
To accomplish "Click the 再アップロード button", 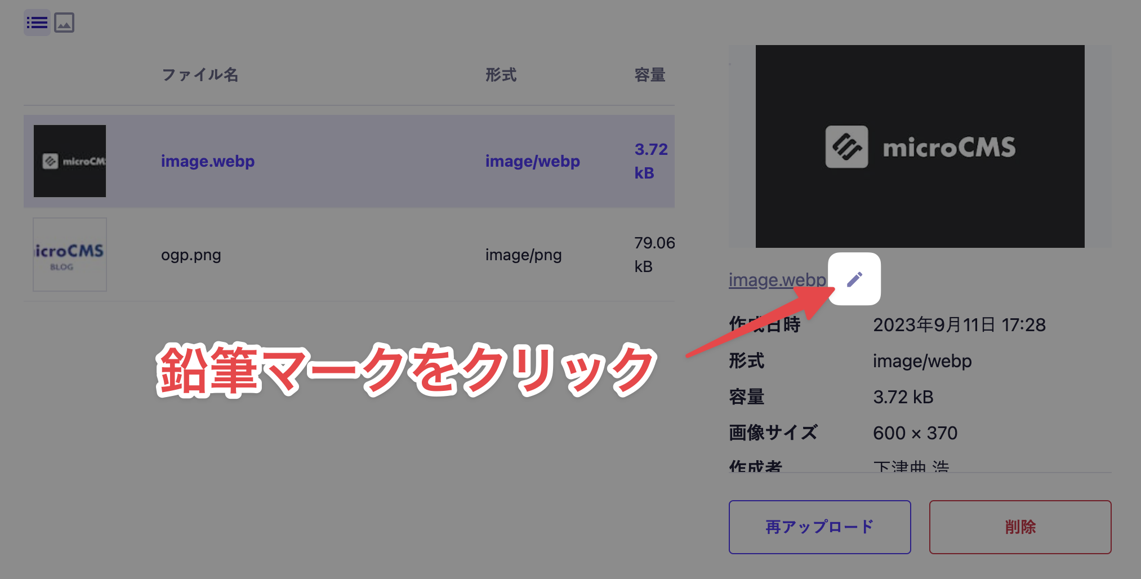I will [x=819, y=527].
